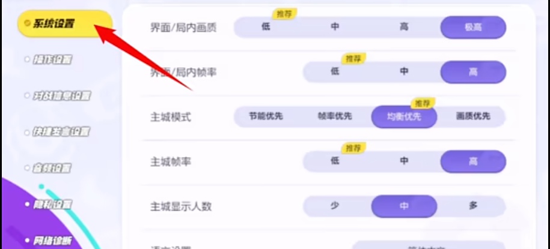Set 界面/局内帧率 to 低

click(335, 72)
